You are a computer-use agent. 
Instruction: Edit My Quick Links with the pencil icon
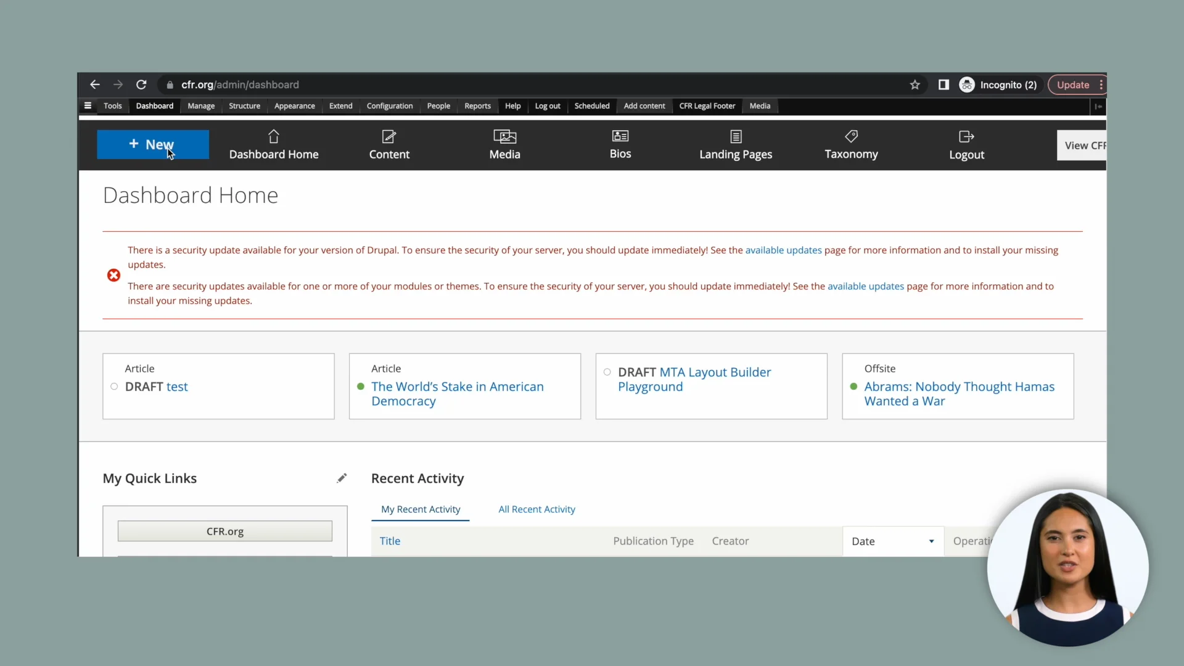(x=342, y=478)
